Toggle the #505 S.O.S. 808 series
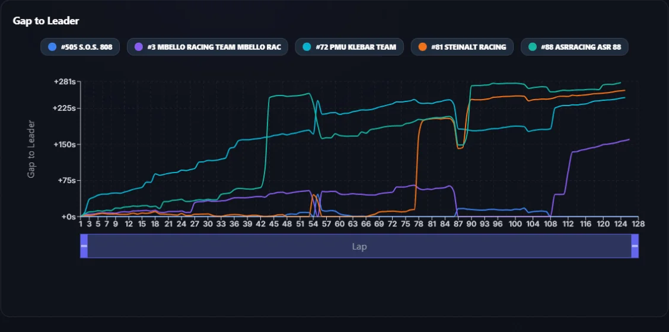 [80, 47]
